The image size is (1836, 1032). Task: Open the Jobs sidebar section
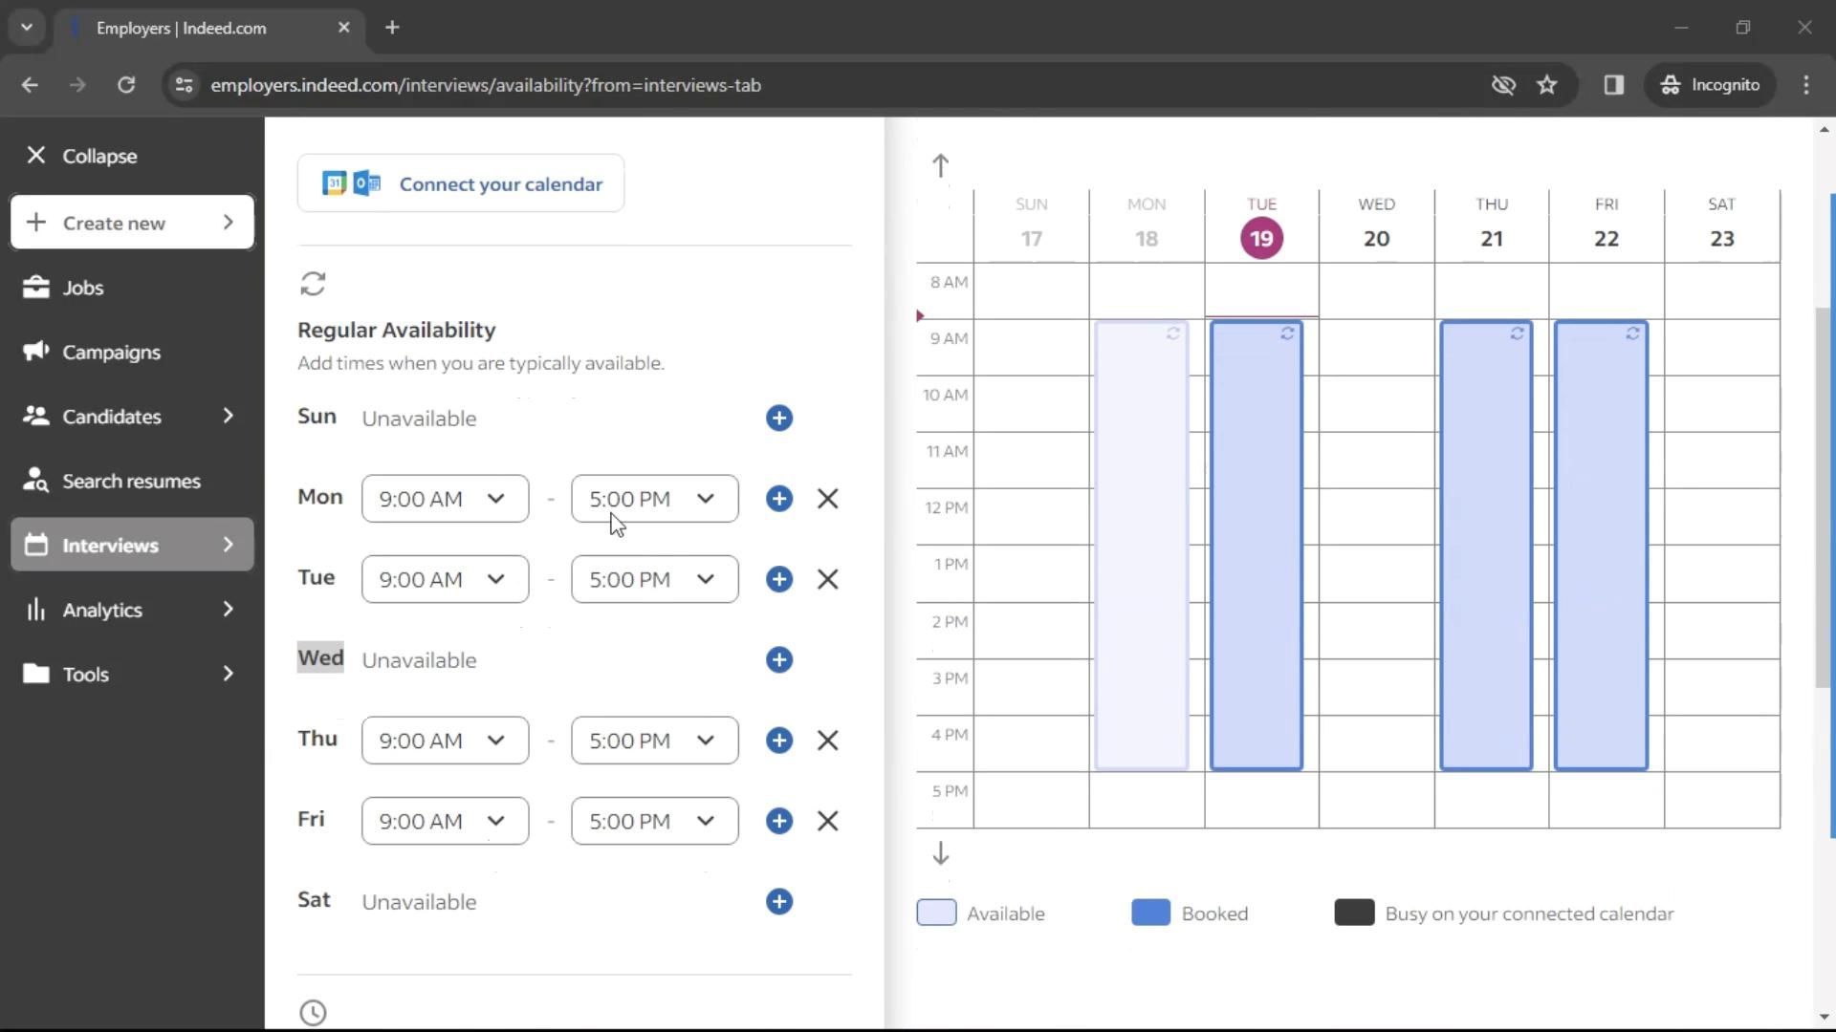pyautogui.click(x=83, y=288)
